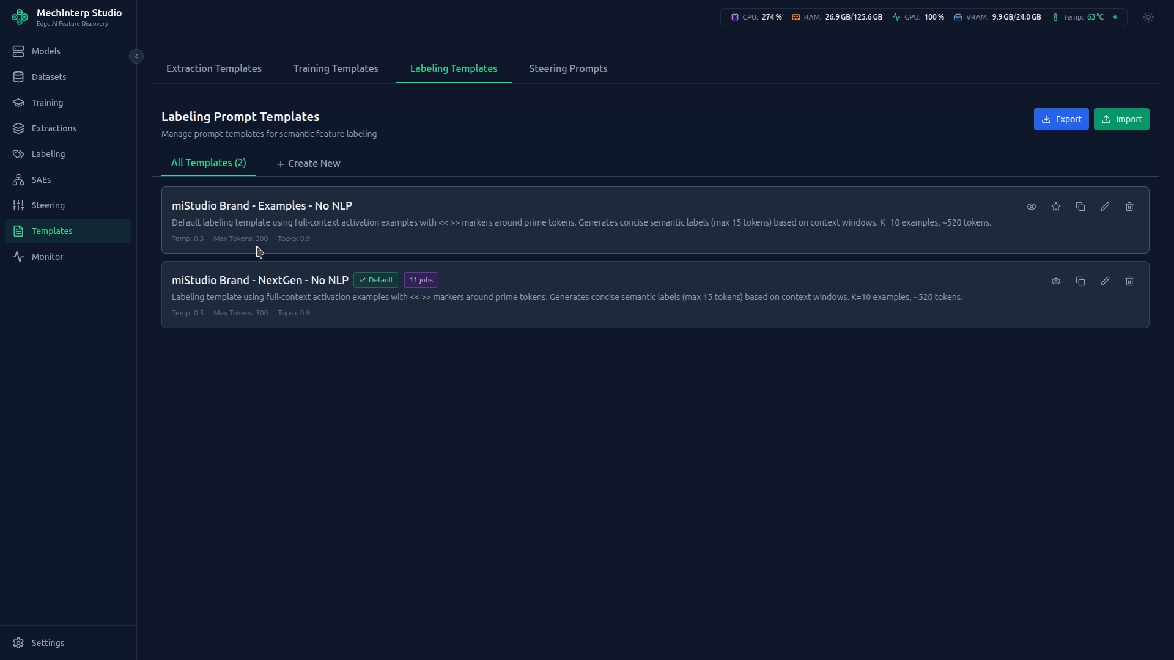Select the Templates sidebar item
Screen dimensions: 1174x660
68,231
